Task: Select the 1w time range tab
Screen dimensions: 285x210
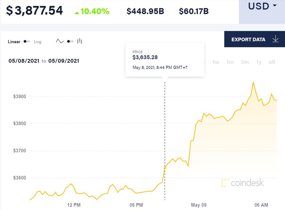Action: pos(216,62)
